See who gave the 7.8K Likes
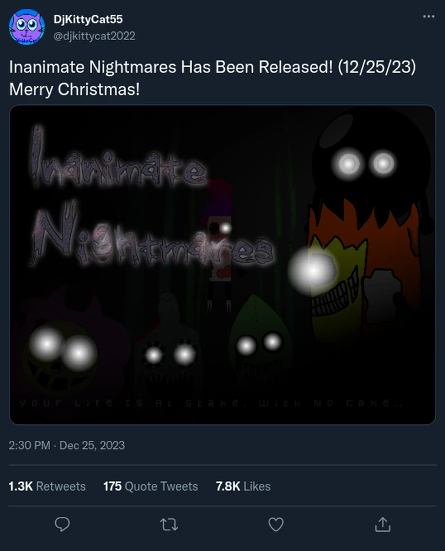The image size is (445, 551). pos(242,486)
